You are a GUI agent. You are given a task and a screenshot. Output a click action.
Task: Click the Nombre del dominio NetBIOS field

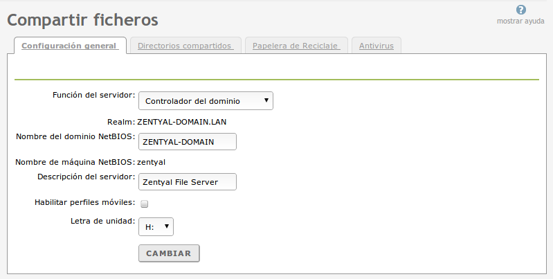tap(188, 141)
